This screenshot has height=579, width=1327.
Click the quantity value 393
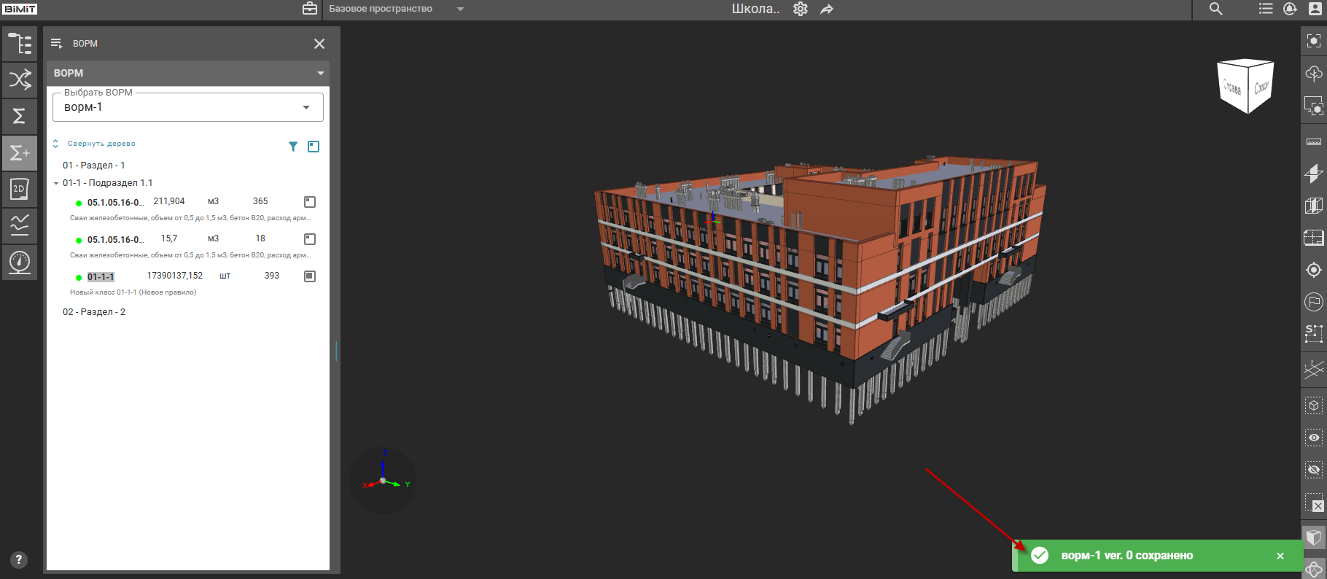[x=272, y=276]
